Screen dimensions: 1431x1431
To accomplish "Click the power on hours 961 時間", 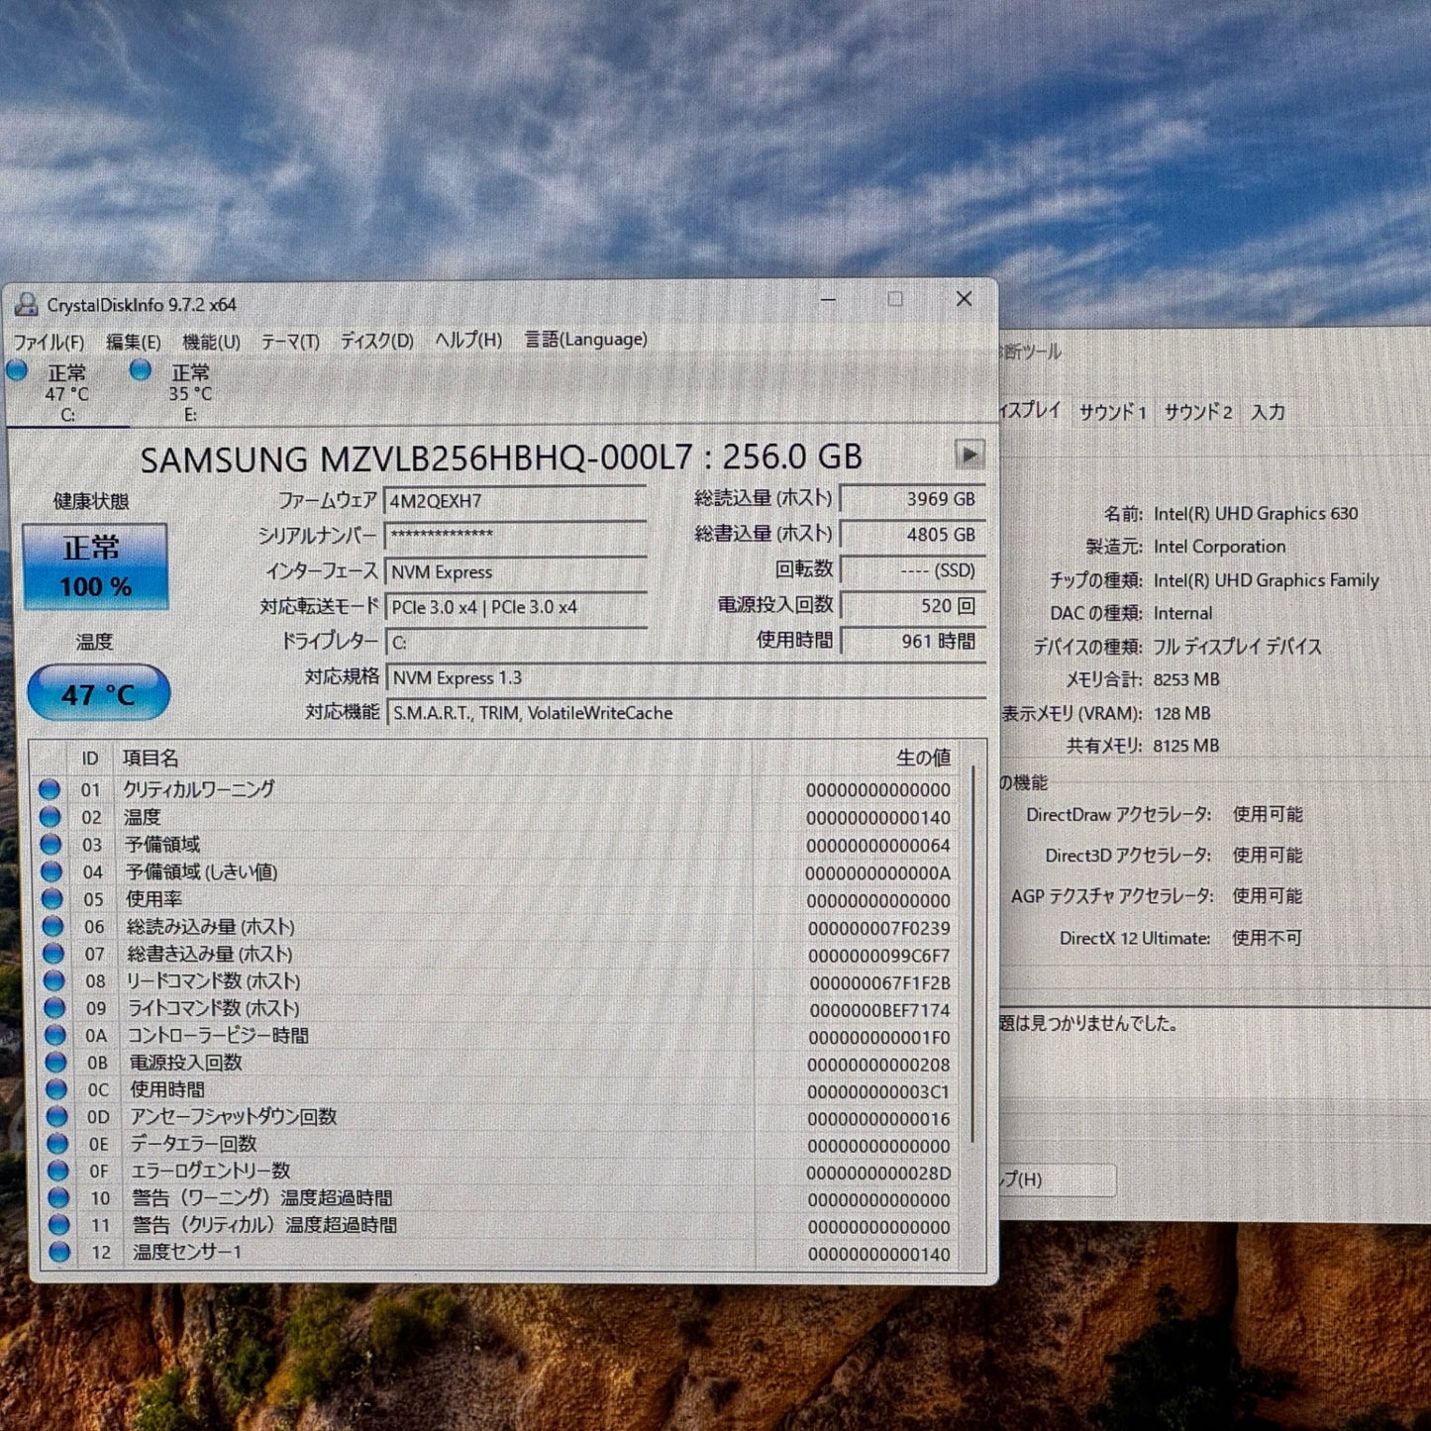I will tap(912, 641).
